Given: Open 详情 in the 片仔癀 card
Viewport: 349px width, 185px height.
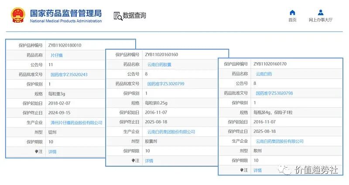Looking at the screenshot, I should pos(52,151).
